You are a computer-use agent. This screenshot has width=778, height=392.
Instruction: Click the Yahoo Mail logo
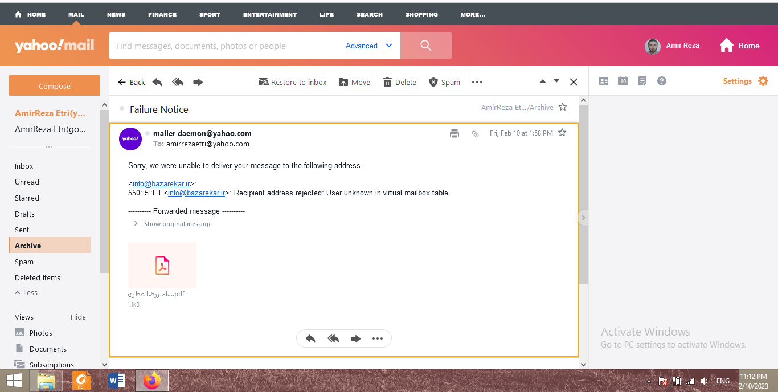tap(55, 46)
